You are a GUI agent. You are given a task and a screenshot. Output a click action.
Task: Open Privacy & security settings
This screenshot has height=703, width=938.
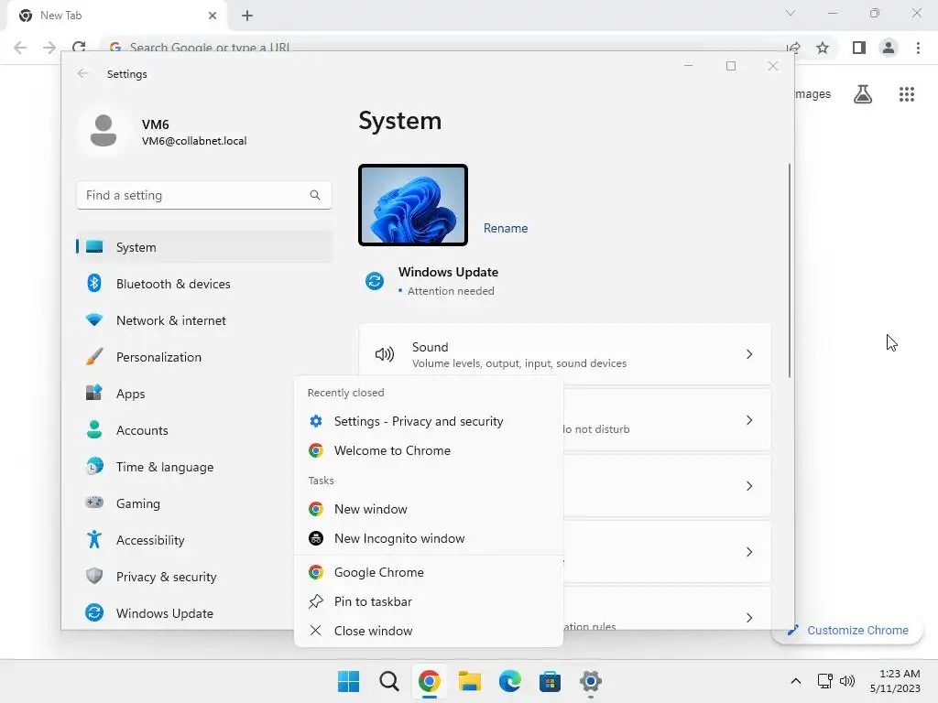(185, 577)
